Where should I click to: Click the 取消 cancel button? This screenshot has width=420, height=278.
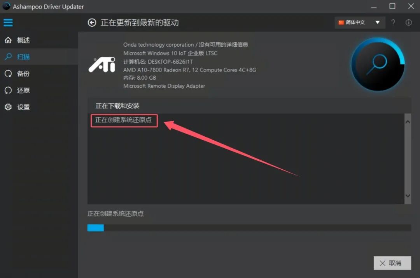coord(392,263)
